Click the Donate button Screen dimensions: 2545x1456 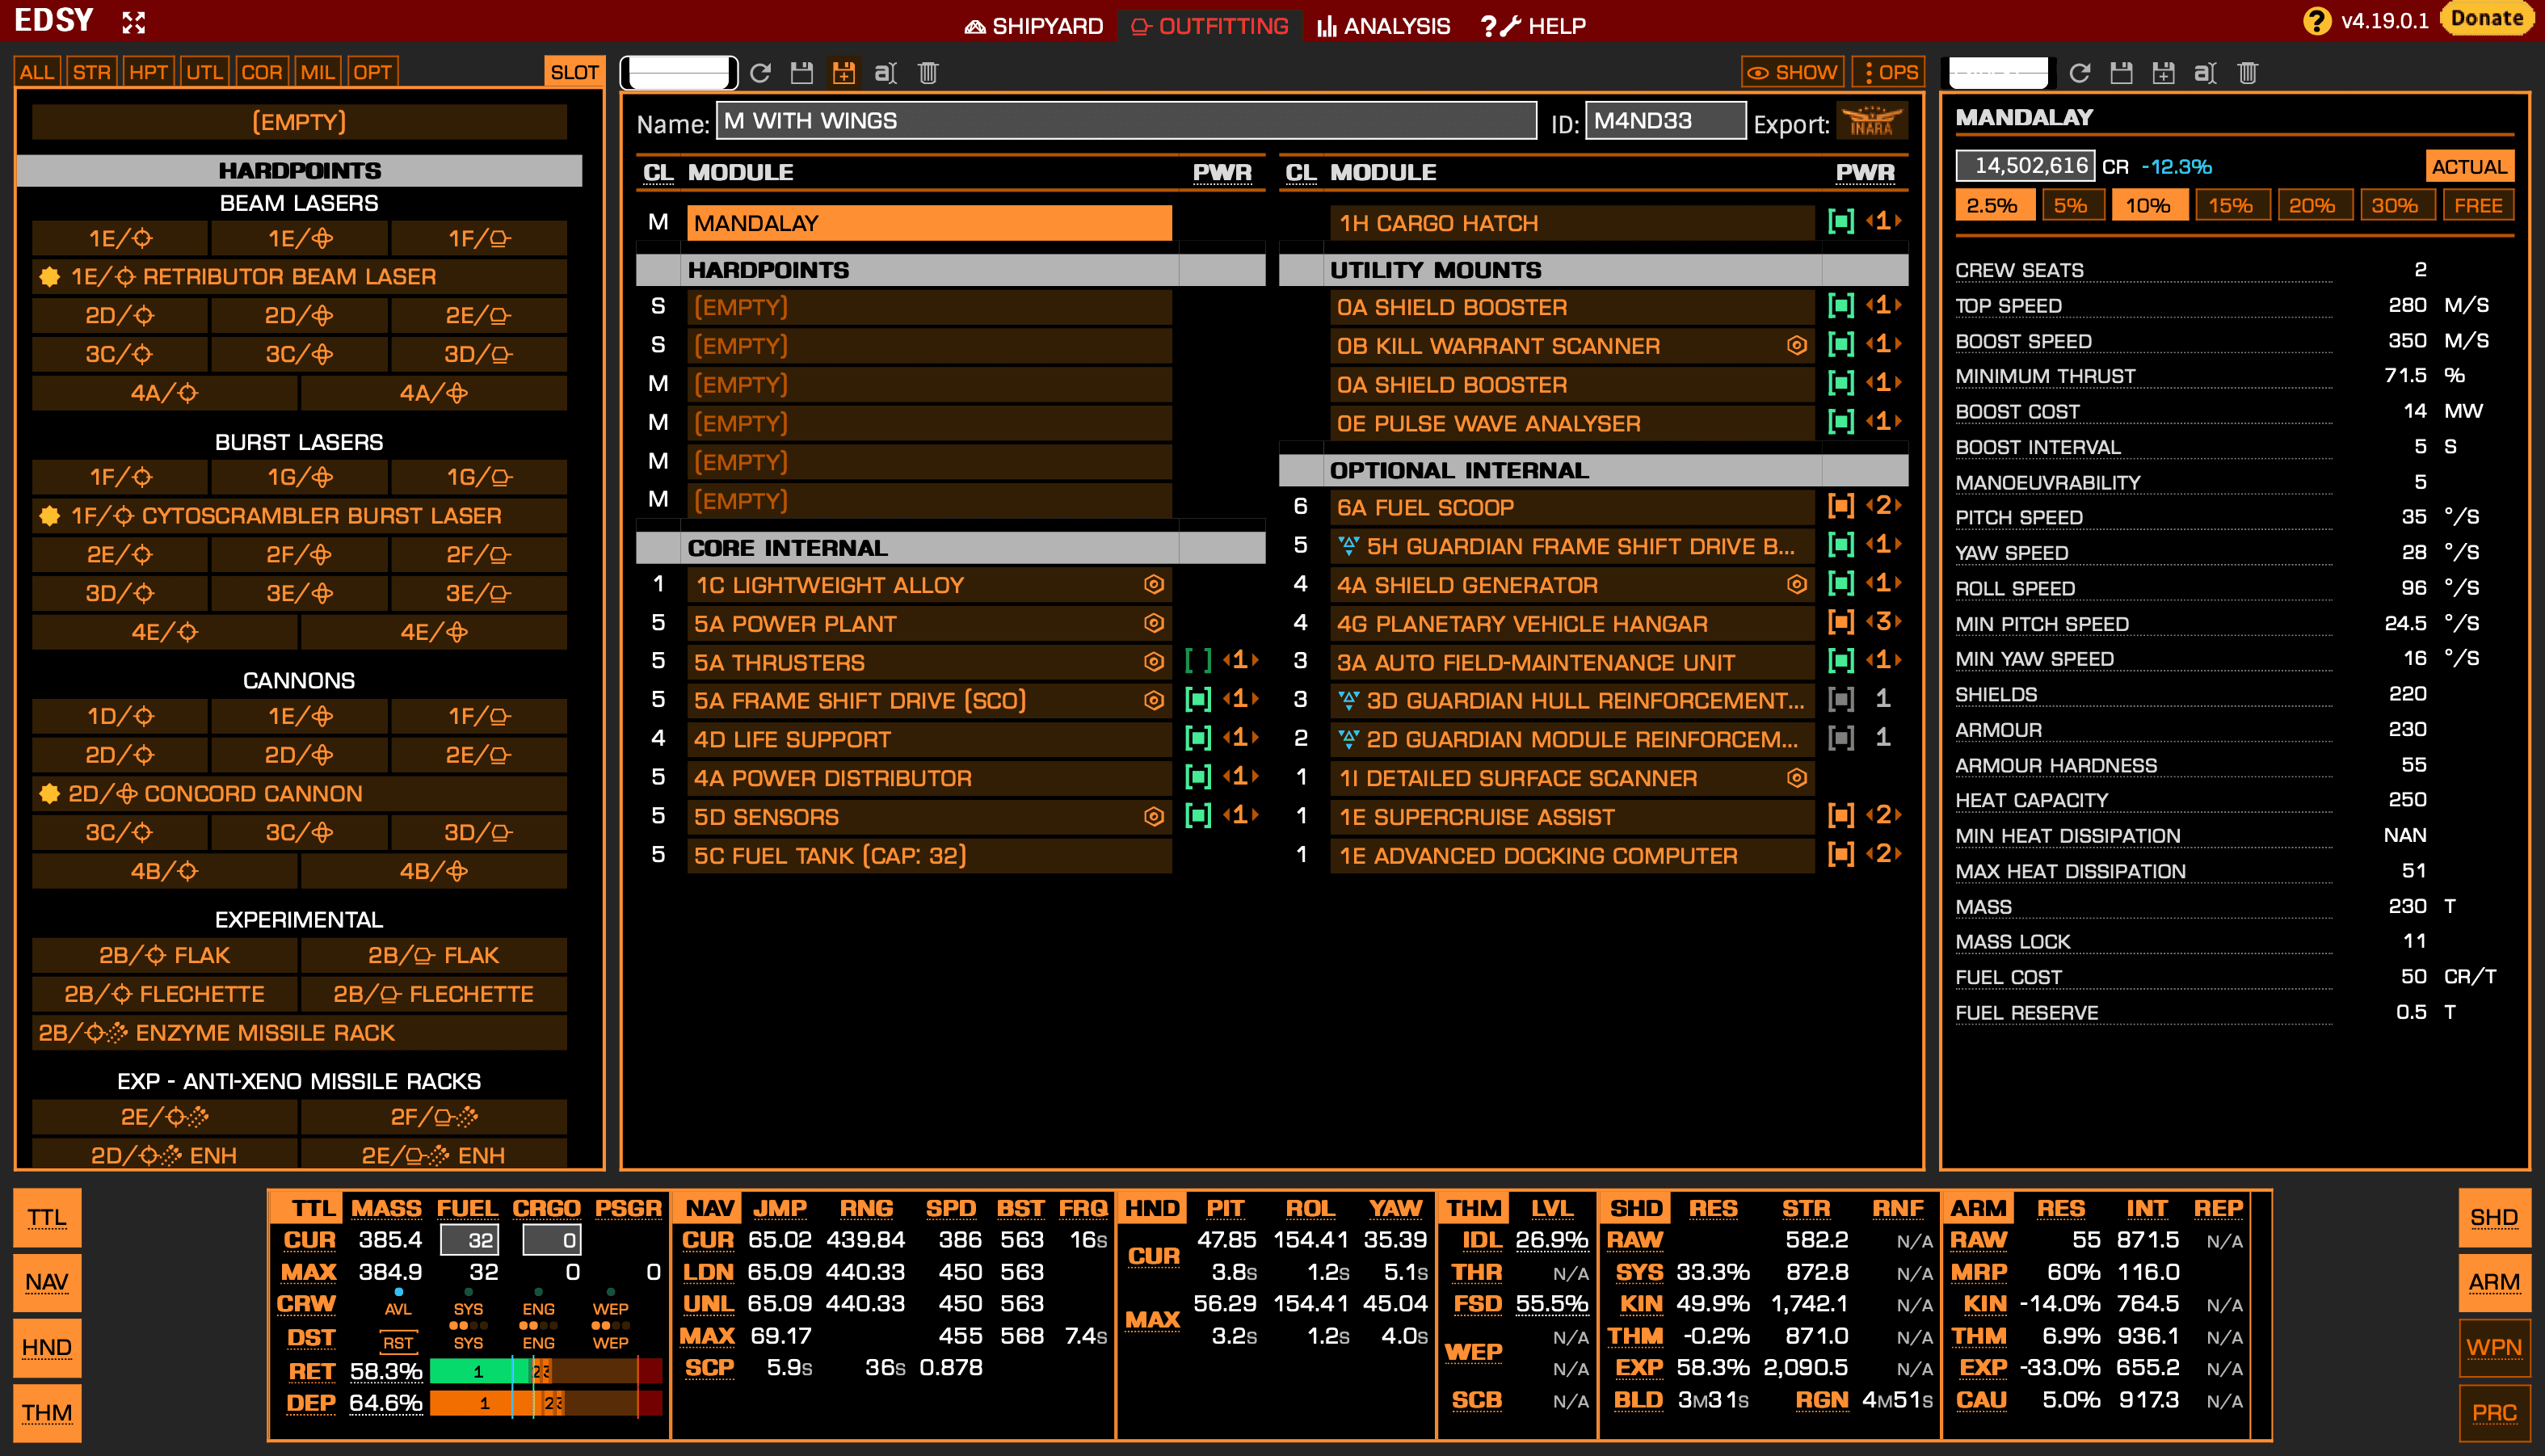tap(2486, 19)
